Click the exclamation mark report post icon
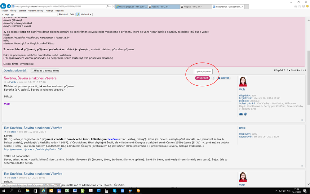 [213, 78]
